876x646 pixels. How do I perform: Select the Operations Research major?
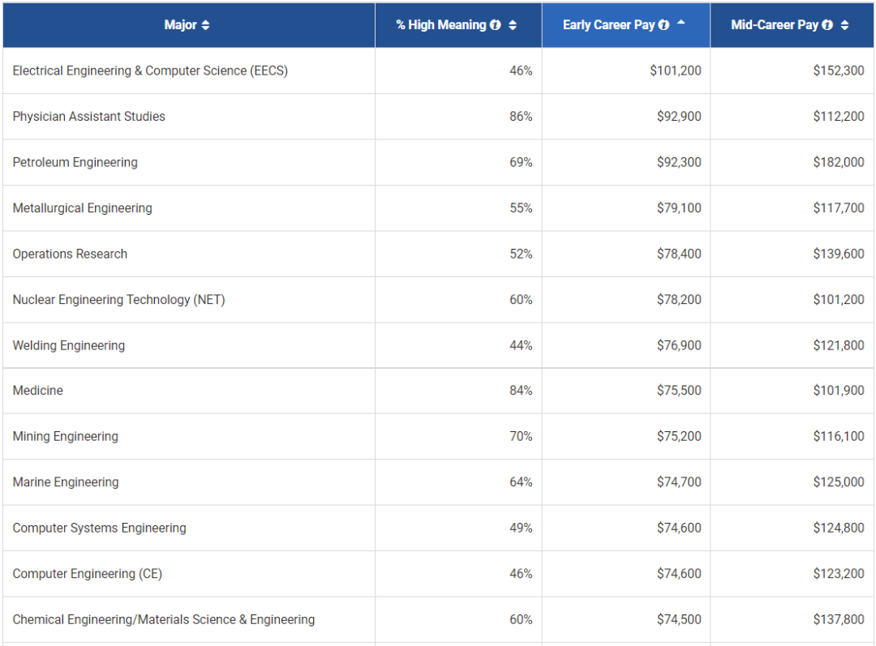point(70,254)
